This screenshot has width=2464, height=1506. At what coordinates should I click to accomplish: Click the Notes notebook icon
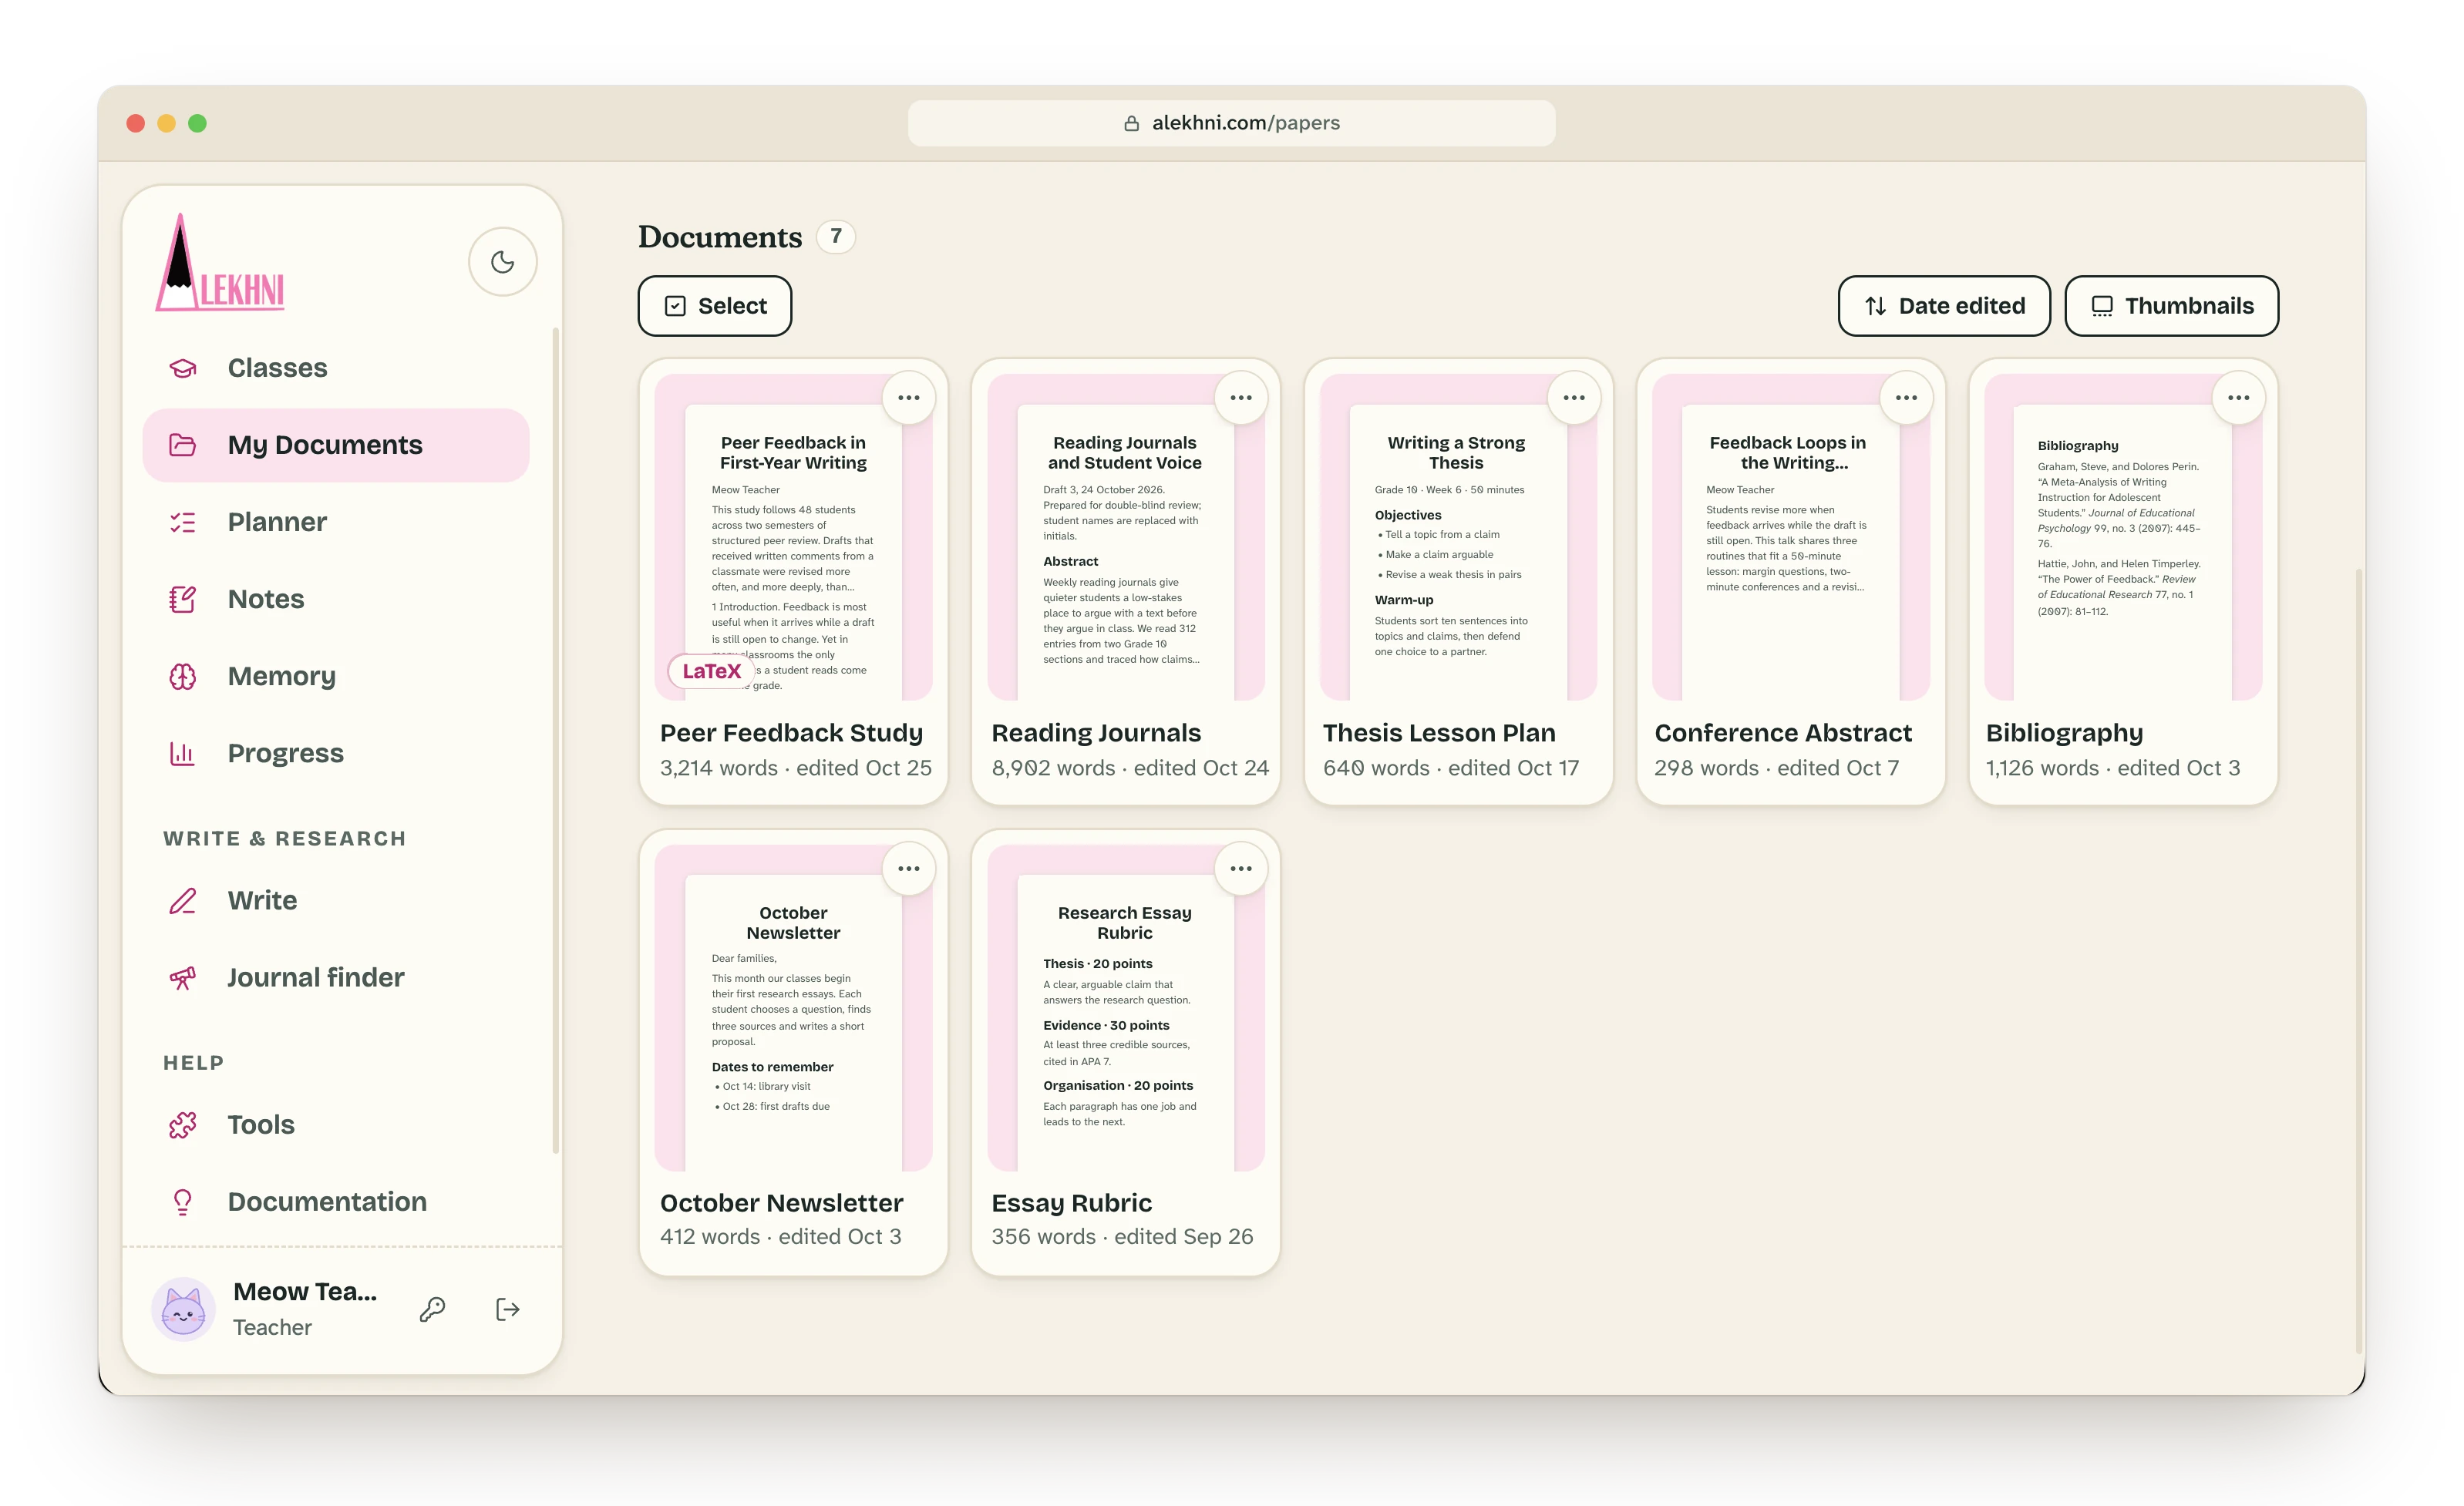coord(183,599)
